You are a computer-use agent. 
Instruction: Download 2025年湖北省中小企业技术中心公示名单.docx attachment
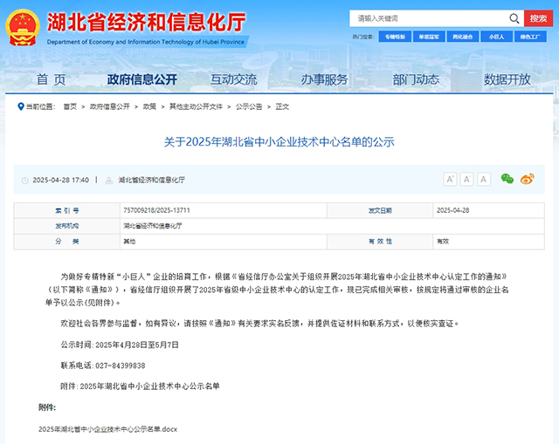(x=108, y=429)
